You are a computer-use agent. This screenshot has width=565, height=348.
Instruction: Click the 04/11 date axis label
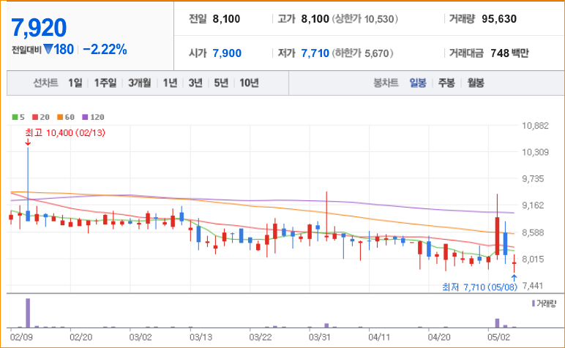click(x=379, y=337)
